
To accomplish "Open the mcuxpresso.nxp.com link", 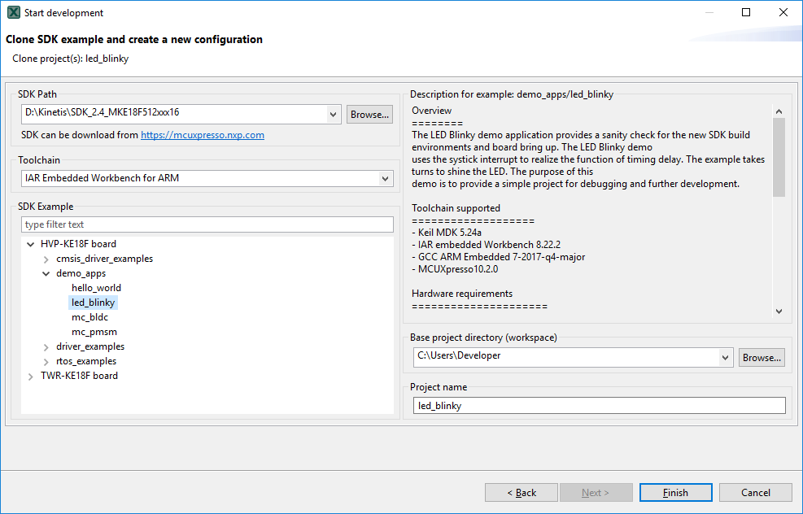I will 203,135.
